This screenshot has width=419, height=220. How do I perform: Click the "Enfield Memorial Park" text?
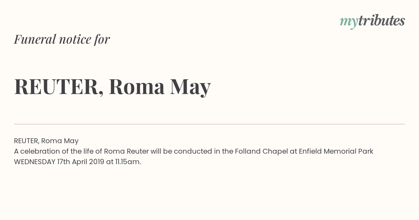tap(336, 151)
